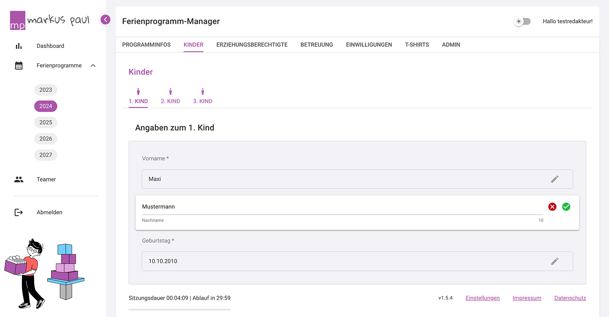Click the Nachname character counter 10
The height and width of the screenshot is (317, 609).
pos(541,220)
